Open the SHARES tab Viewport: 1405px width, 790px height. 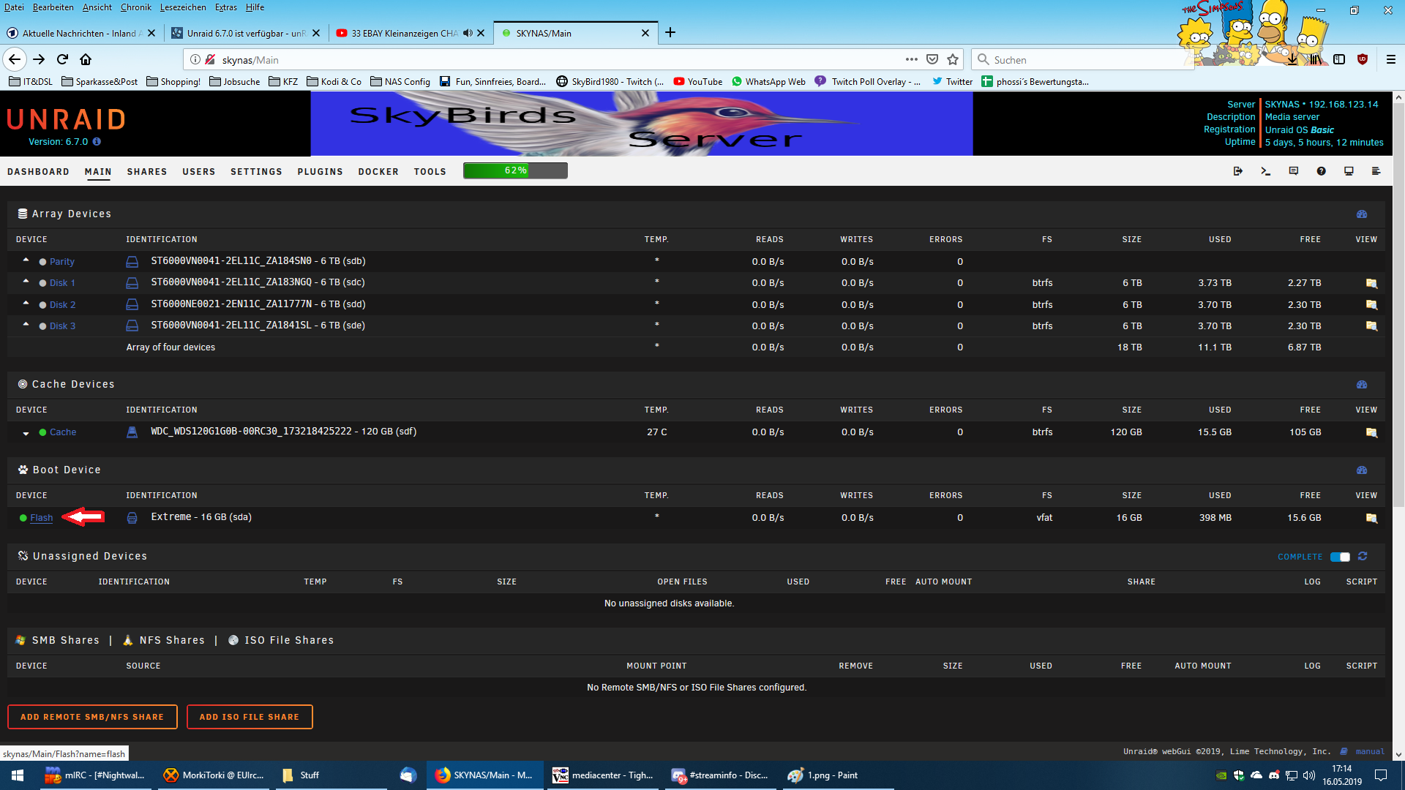pos(147,172)
